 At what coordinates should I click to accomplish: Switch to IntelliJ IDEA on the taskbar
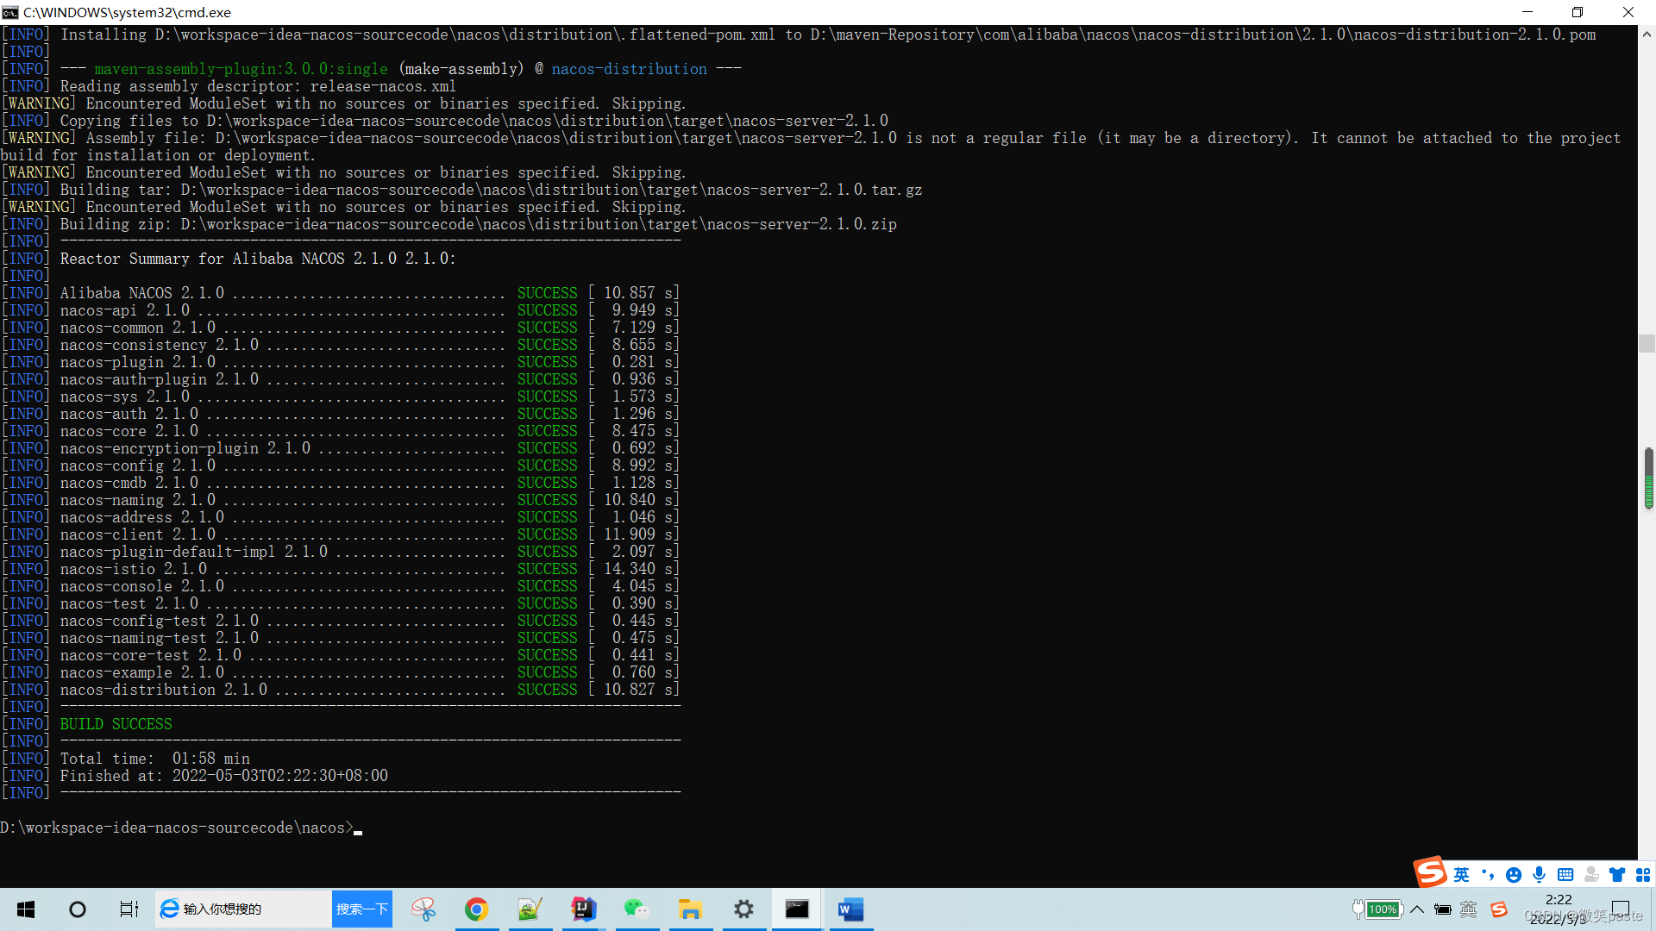584,909
